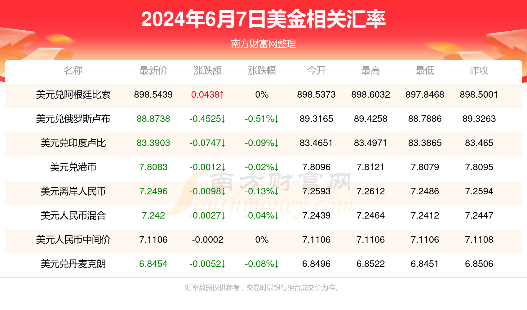This screenshot has width=527, height=310.
Task: Click the row name 美元离岸人民币
Action: pos(73,191)
